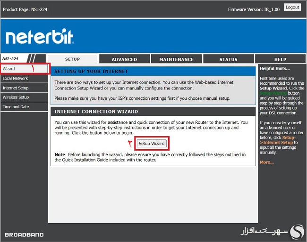Image resolution: width=307 pixels, height=242 pixels.
Task: Open Local Network from the sidebar
Action: (15, 79)
